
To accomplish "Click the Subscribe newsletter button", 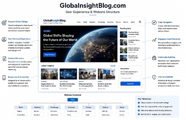I will coord(130,84).
